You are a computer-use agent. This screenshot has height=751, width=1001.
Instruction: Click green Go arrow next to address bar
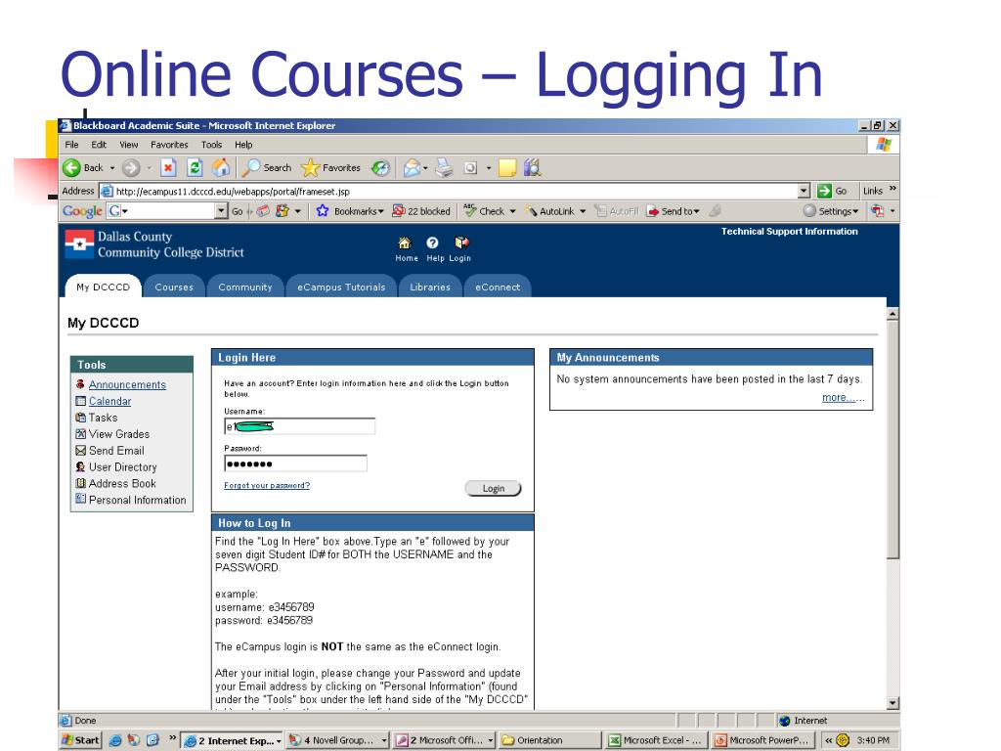[825, 191]
